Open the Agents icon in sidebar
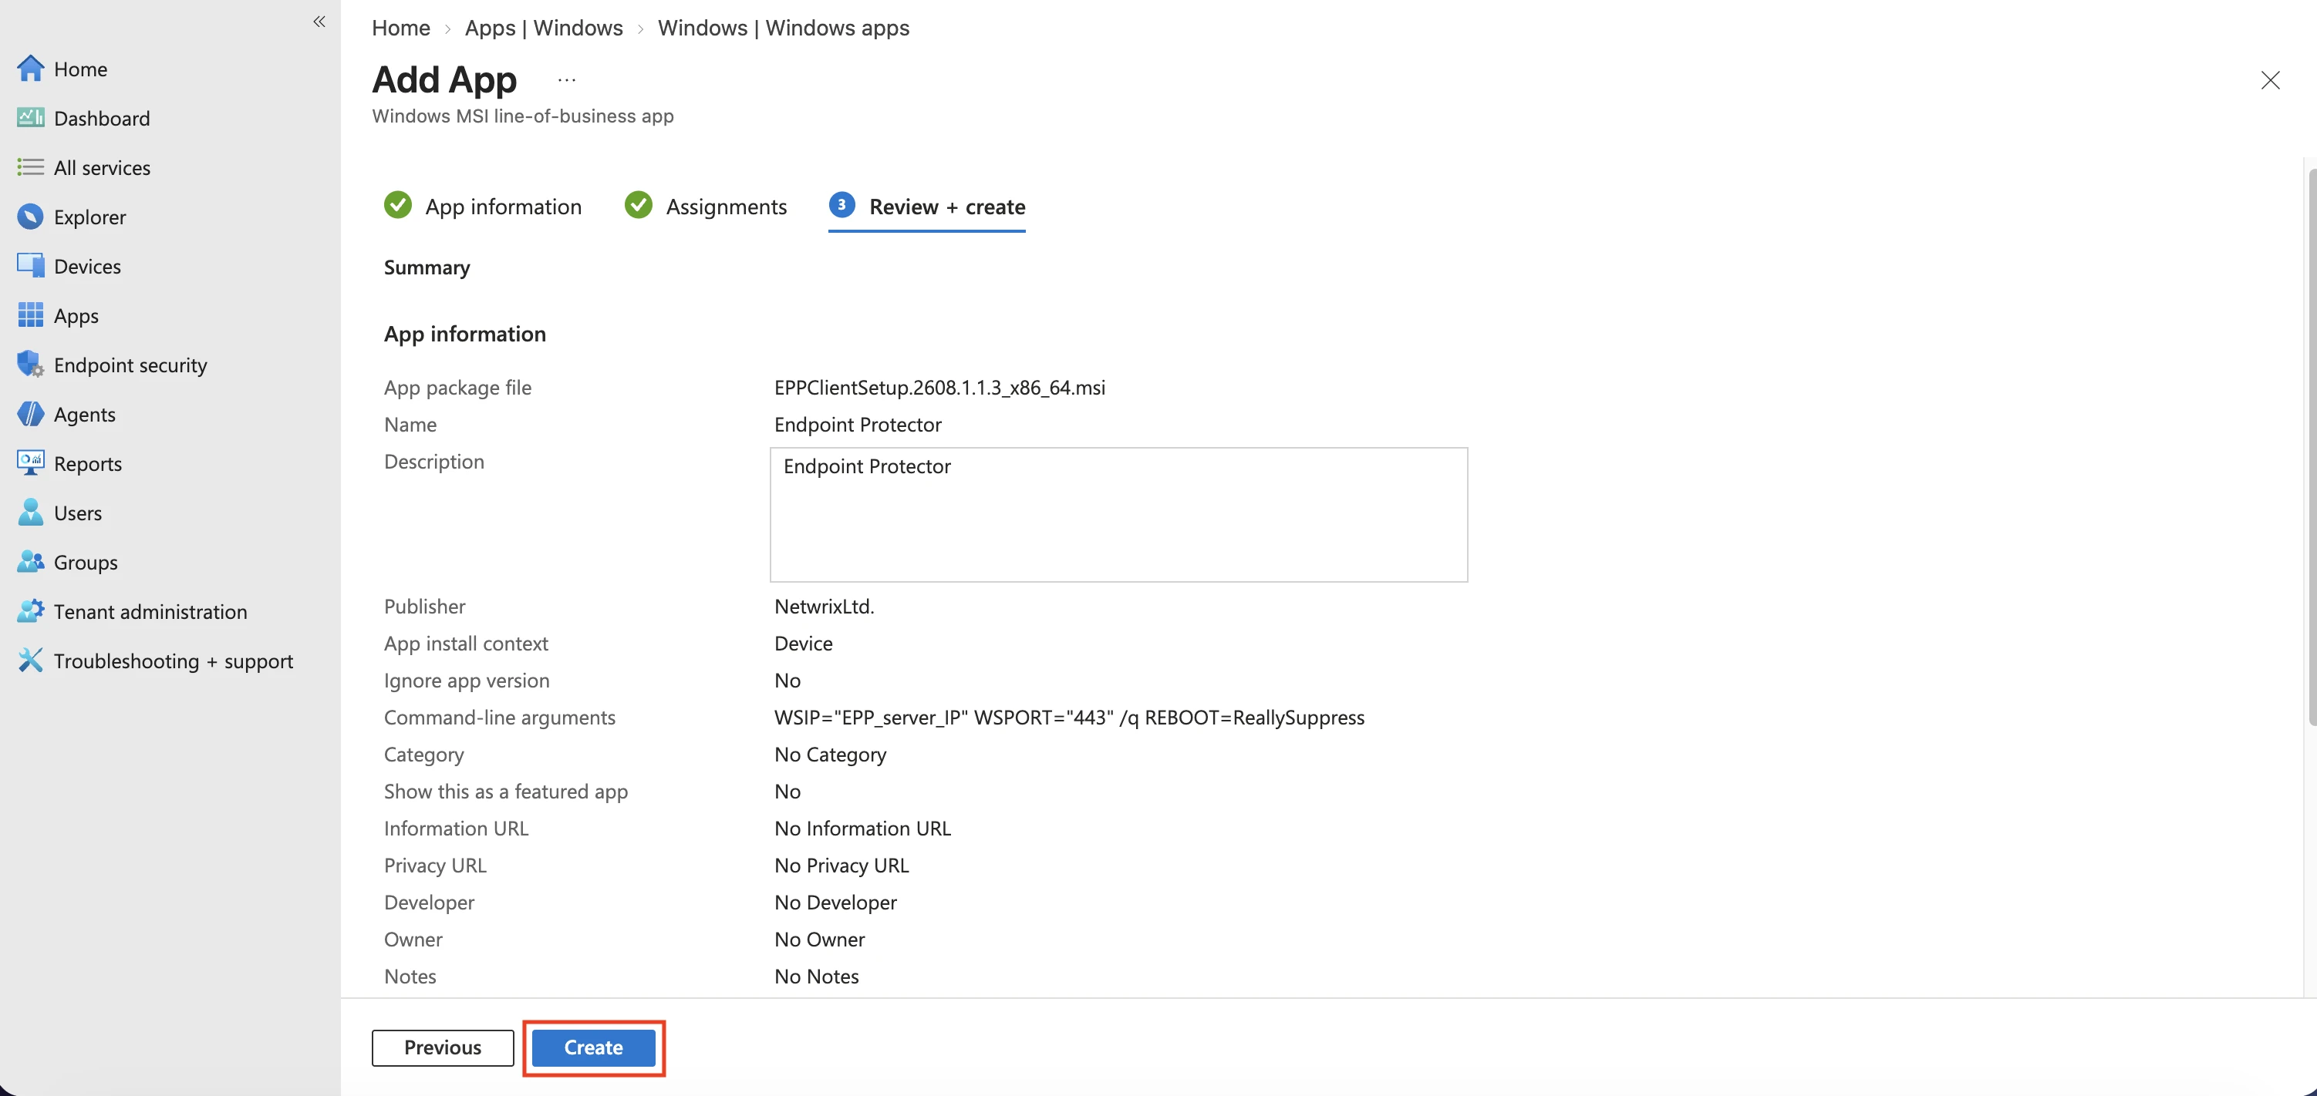 (31, 415)
